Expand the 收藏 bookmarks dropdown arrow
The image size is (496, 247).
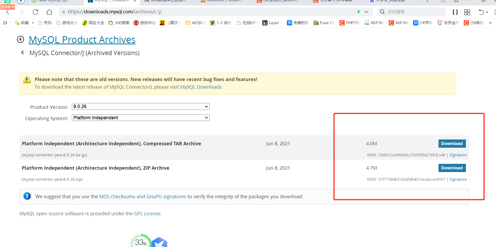[33, 23]
